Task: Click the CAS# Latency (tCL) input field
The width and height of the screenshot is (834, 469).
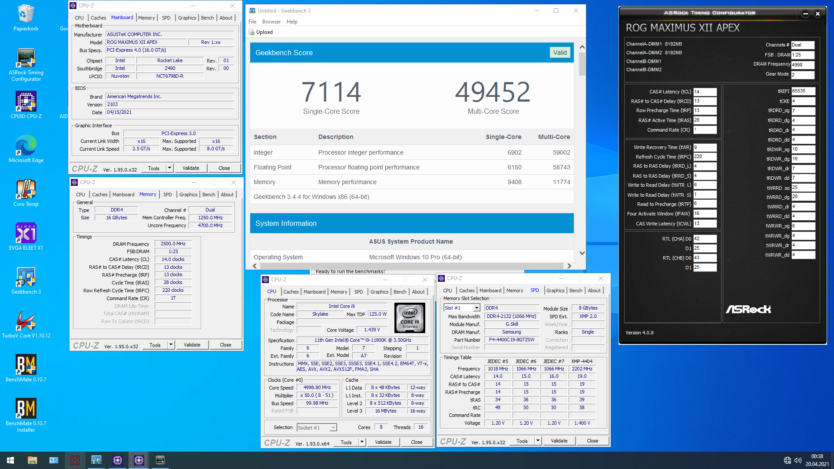Action: (x=705, y=92)
